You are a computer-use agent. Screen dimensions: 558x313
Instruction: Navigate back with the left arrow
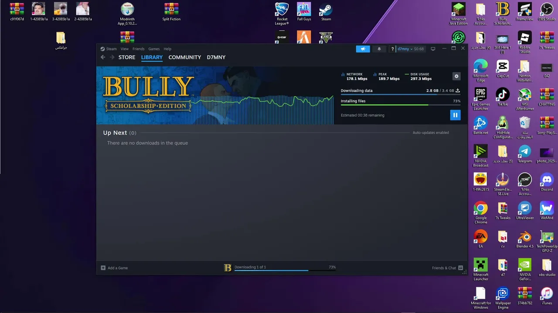pos(103,57)
